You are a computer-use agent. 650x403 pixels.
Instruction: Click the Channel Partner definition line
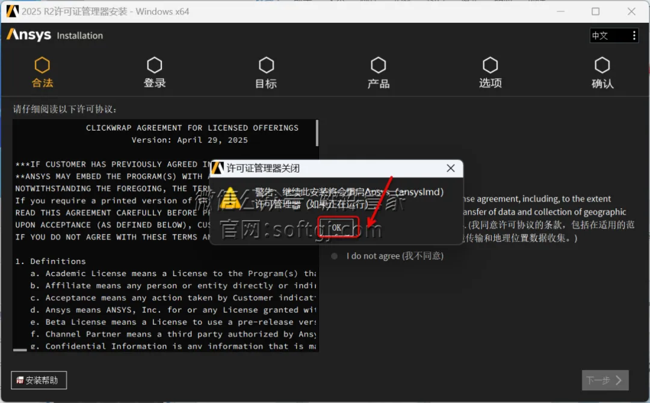point(173,334)
